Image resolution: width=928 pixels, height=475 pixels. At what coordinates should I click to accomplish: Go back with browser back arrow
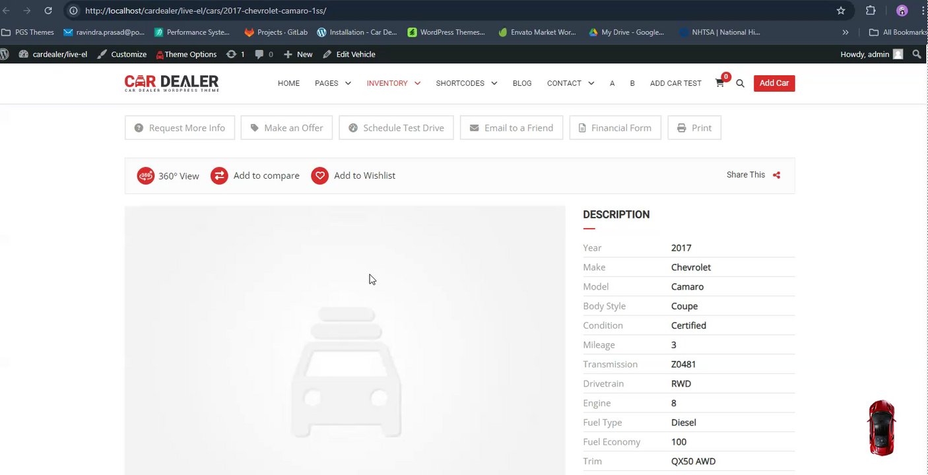tap(6, 11)
